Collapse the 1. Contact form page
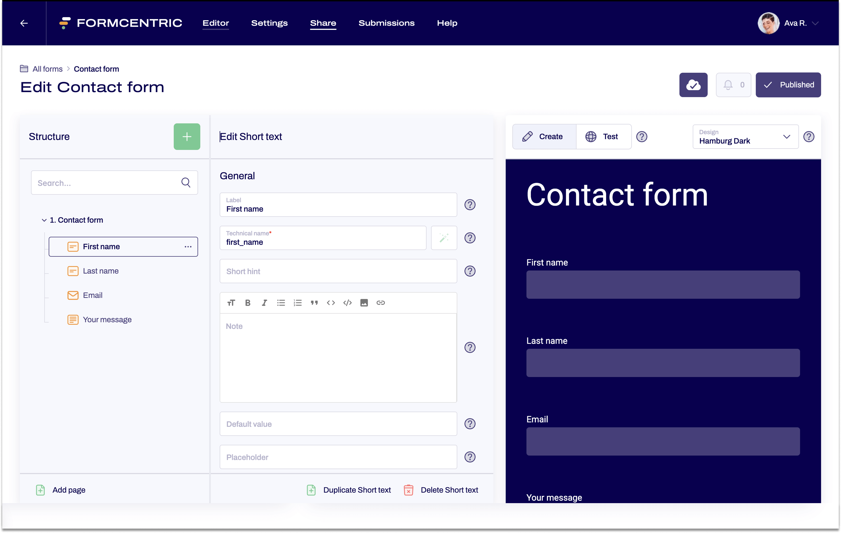 (44, 220)
